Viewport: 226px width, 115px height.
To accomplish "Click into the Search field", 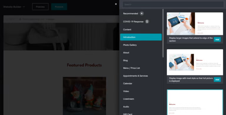I will pos(173,4).
